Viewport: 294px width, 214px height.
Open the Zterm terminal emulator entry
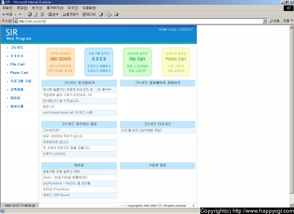(x=65, y=177)
